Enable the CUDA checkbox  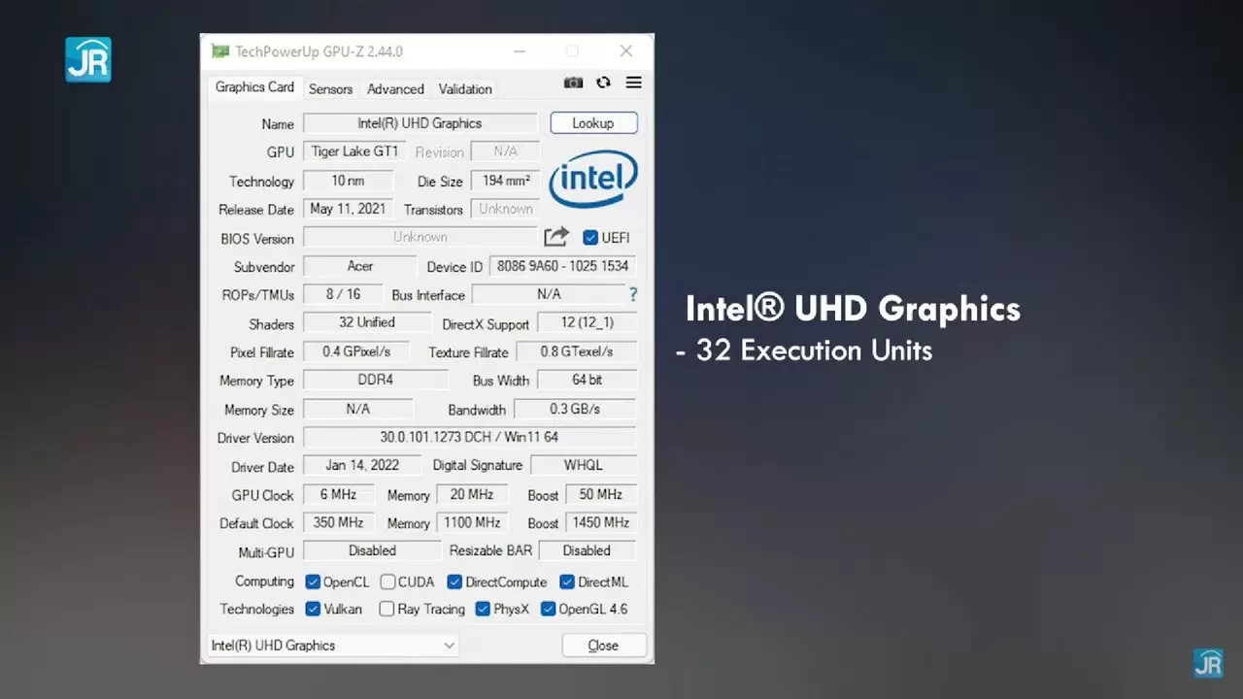click(x=387, y=582)
